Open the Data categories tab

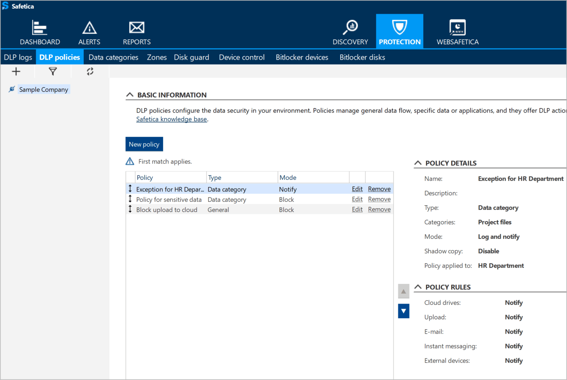coord(113,57)
